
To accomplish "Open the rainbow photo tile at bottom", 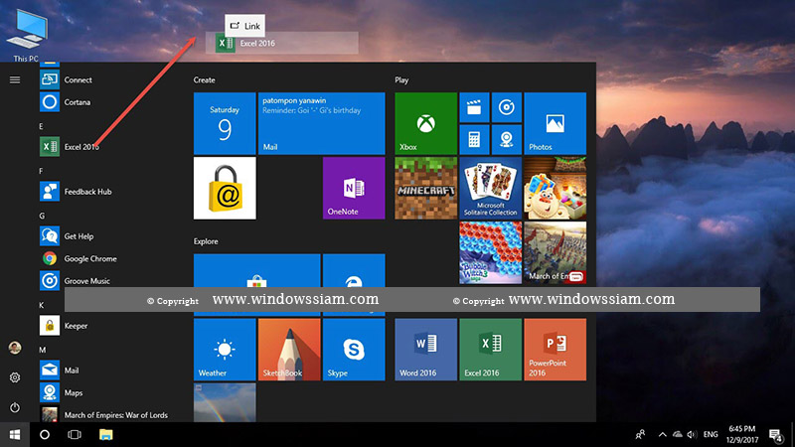I will [x=225, y=402].
